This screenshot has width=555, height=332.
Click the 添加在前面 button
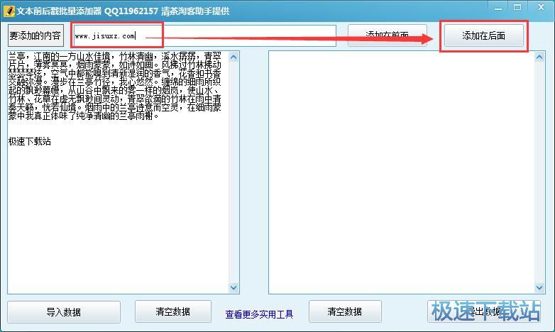[x=388, y=35]
